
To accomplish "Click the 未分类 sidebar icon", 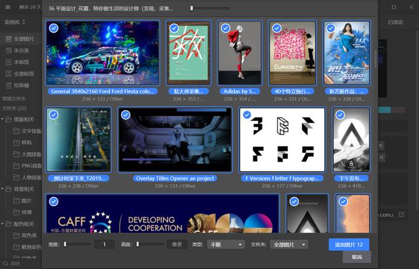I will (x=9, y=50).
